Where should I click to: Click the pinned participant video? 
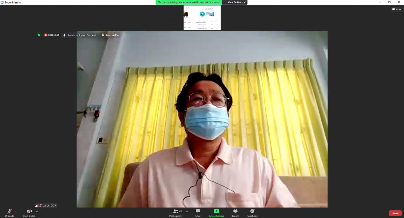tap(202, 119)
